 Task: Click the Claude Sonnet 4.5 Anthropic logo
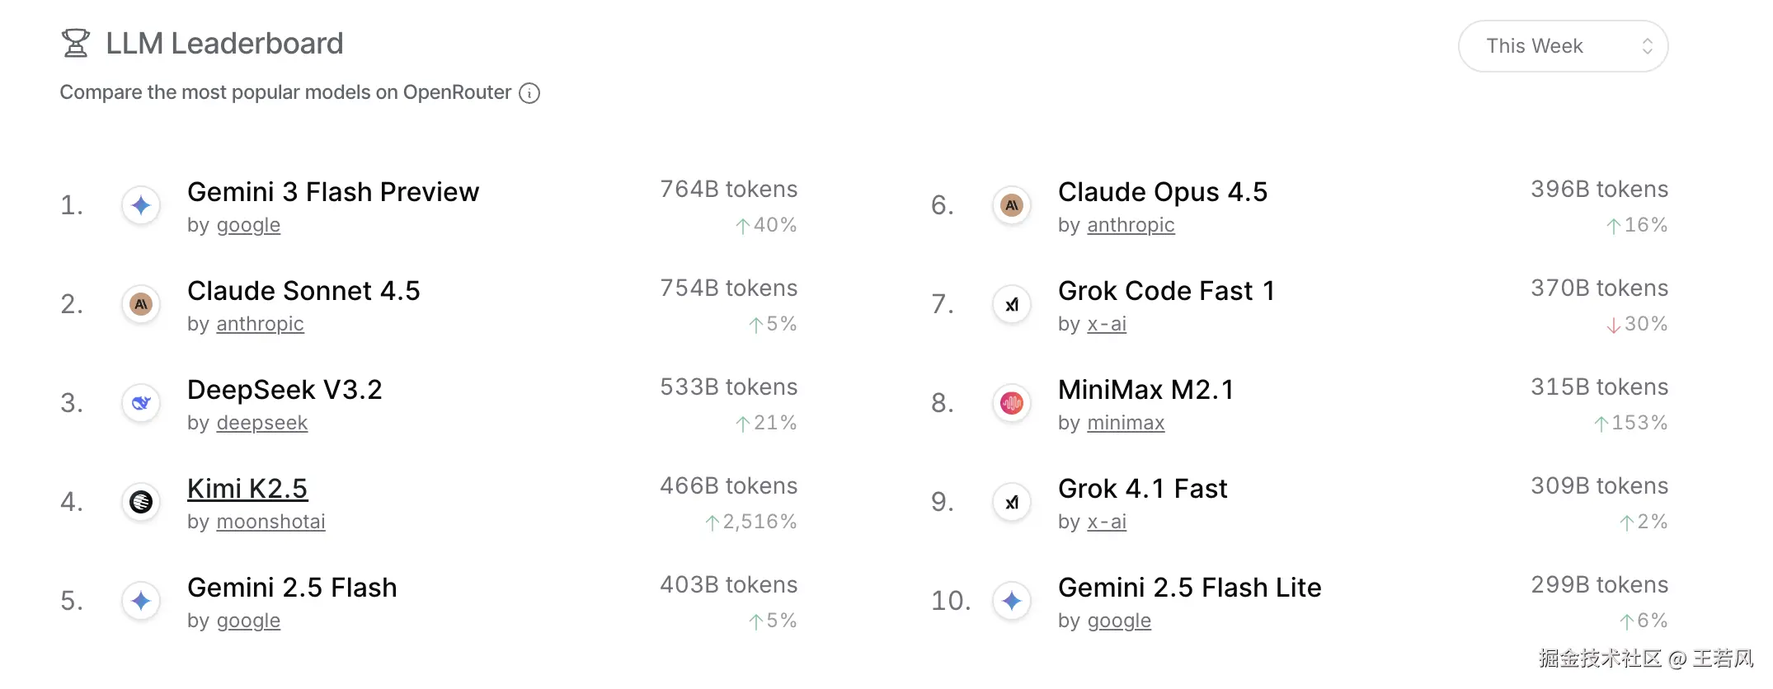pyautogui.click(x=141, y=304)
